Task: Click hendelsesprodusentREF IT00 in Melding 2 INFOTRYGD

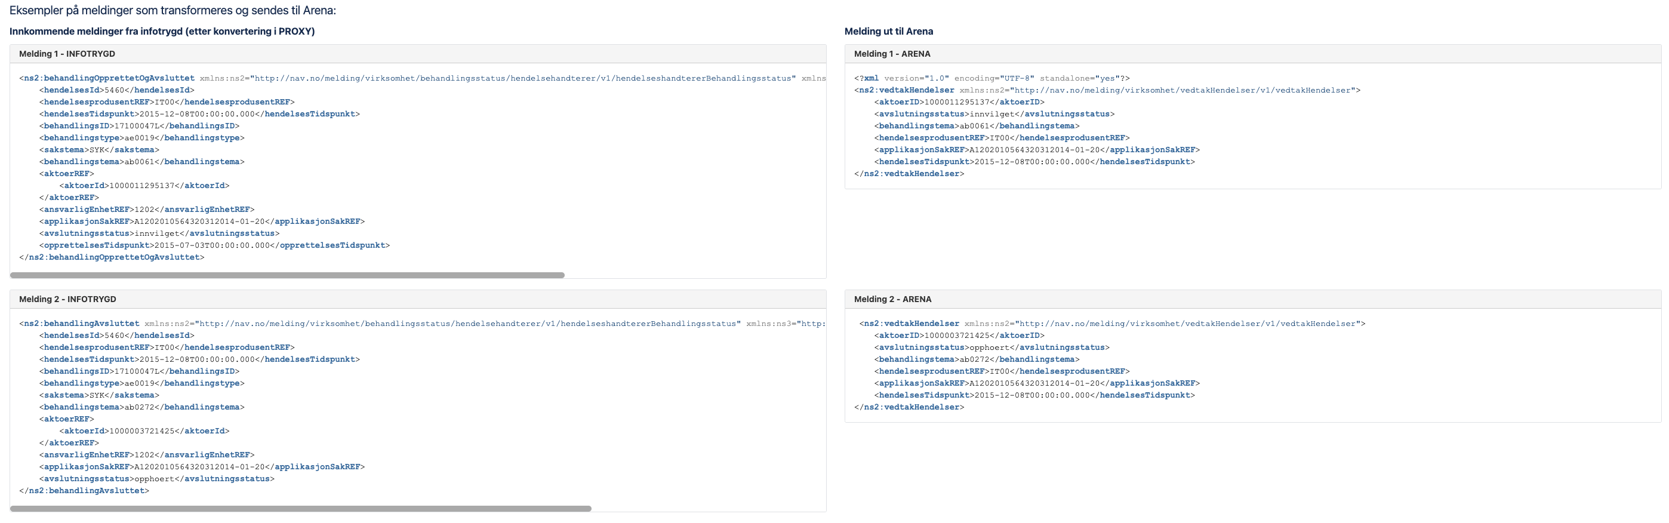Action: [167, 347]
